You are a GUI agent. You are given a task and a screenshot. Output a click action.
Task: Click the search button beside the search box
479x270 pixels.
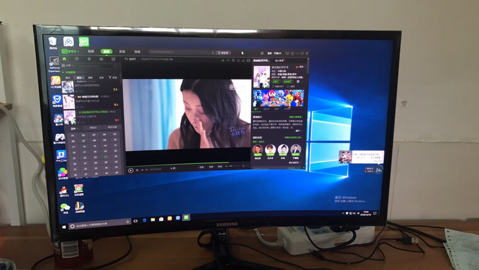(x=223, y=53)
